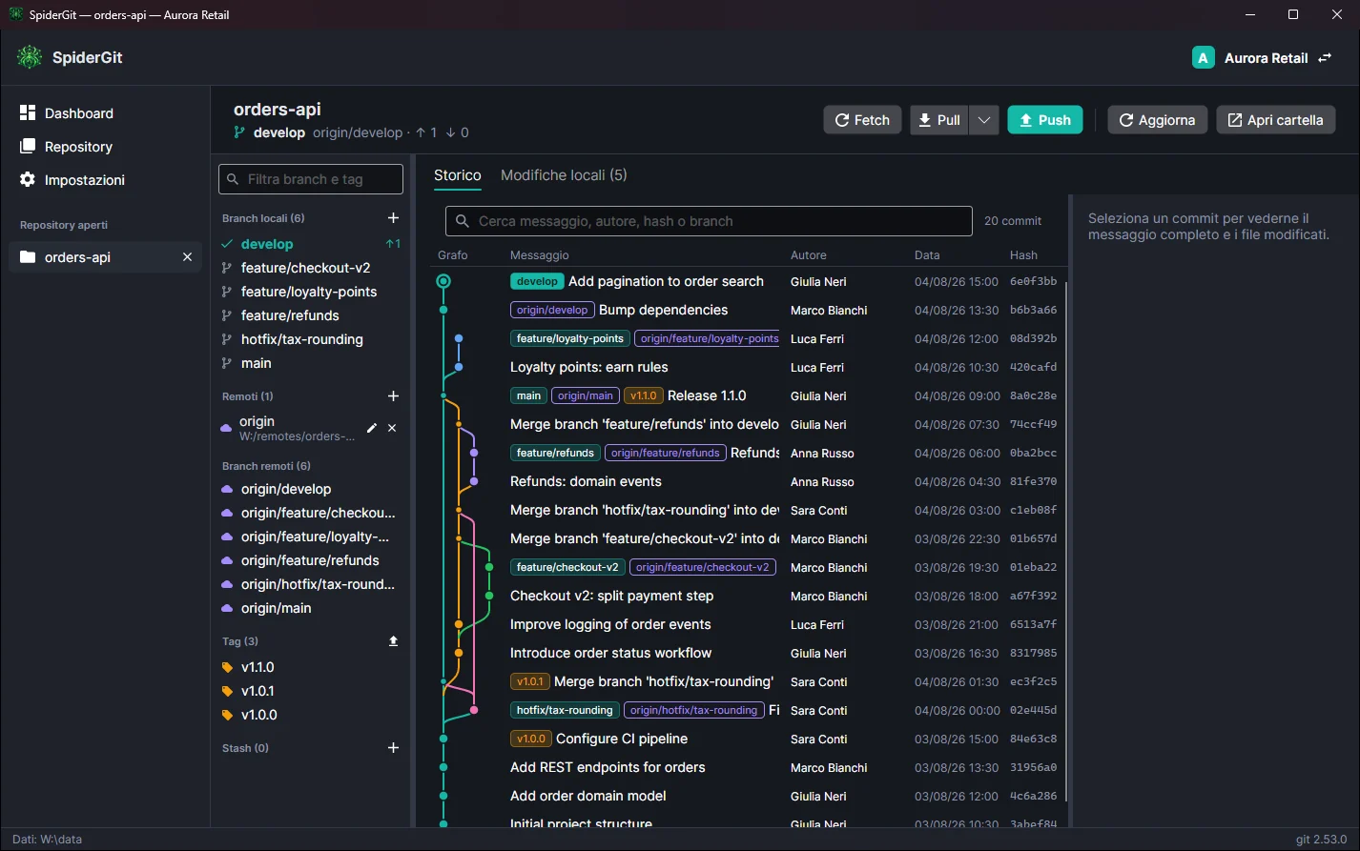Push tags with the upload icon
This screenshot has width=1360, height=851.
393,641
